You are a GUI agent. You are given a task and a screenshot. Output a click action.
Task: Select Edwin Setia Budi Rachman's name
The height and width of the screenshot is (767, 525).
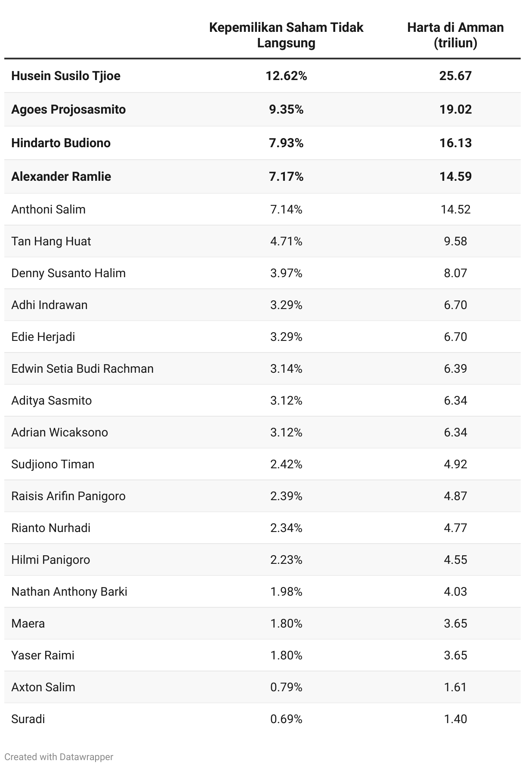82,368
